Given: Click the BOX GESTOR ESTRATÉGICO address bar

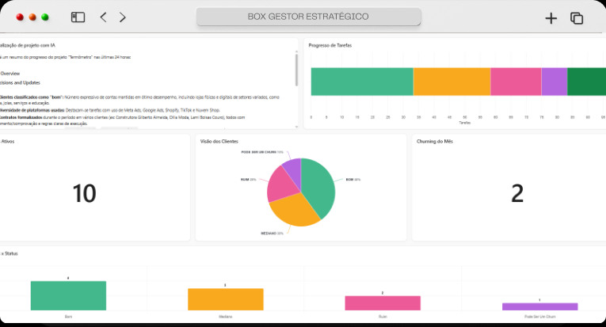Looking at the screenshot, I should click(x=308, y=17).
